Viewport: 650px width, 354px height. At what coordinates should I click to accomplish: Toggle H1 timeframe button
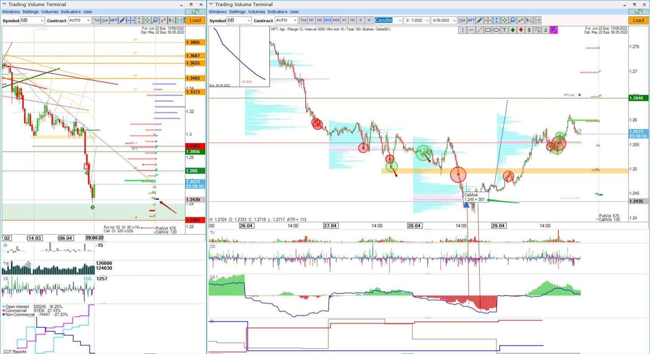click(344, 20)
